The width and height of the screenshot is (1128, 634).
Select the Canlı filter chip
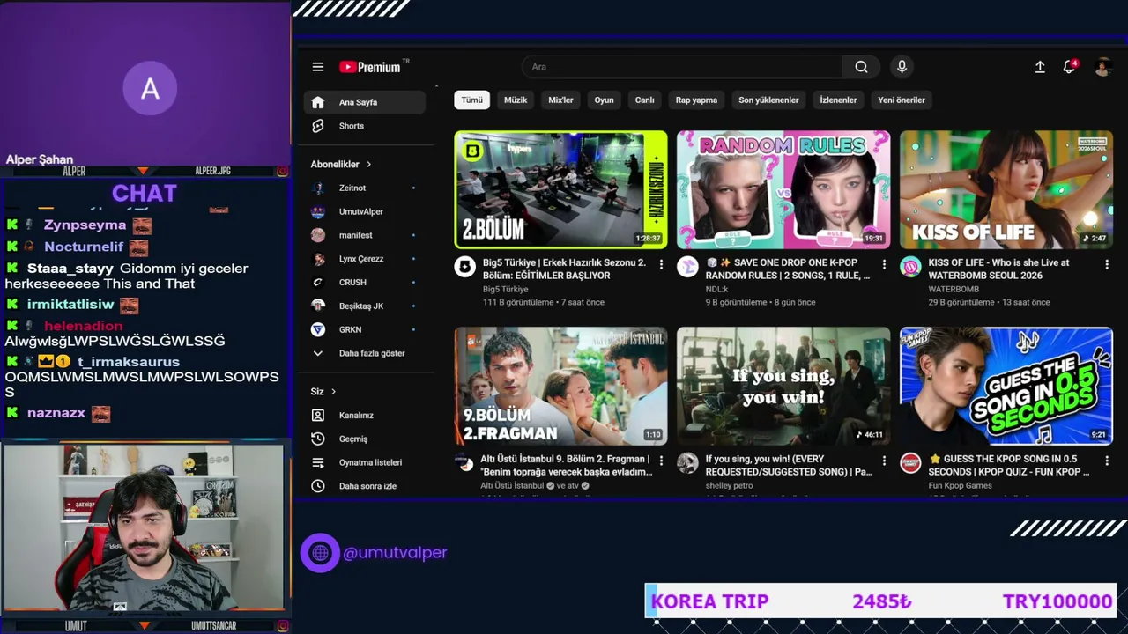[x=645, y=100]
